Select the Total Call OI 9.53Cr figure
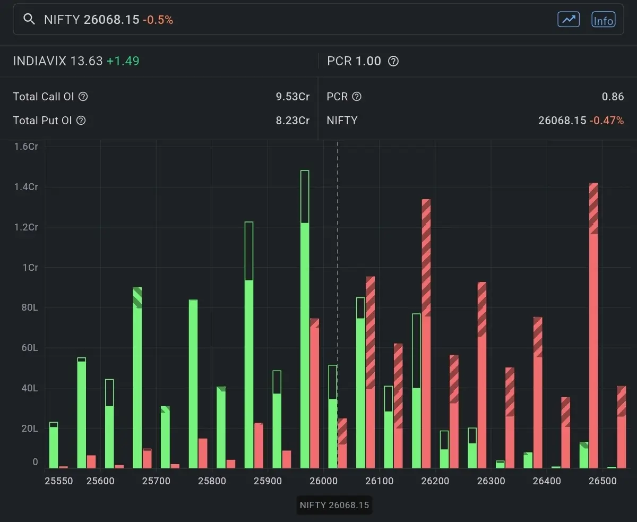The height and width of the screenshot is (522, 637). (x=292, y=97)
